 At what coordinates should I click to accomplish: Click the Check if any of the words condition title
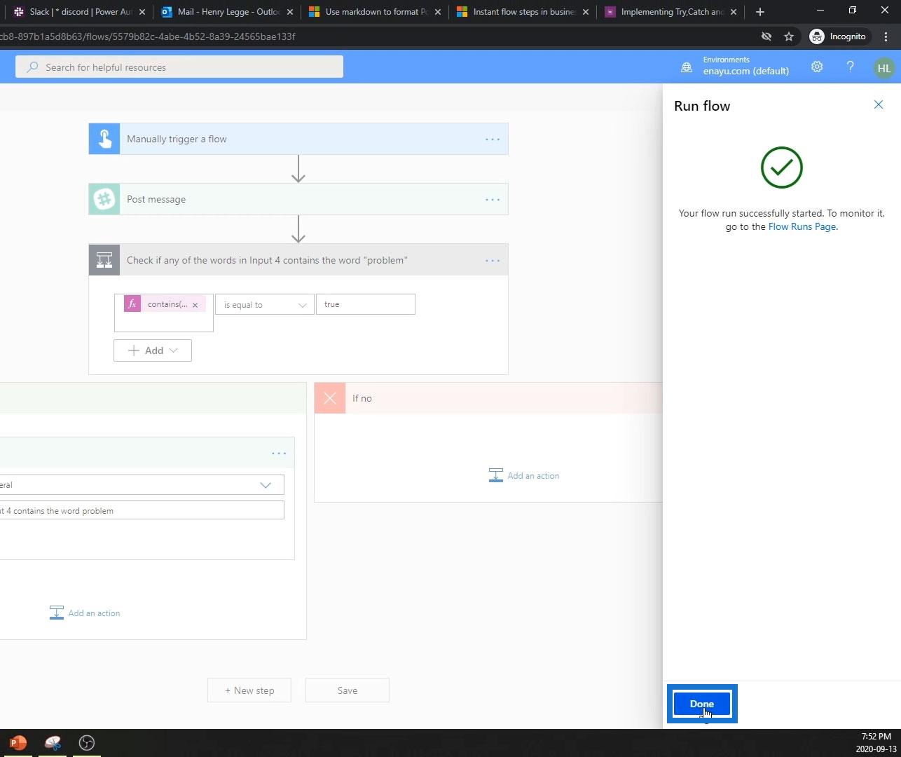coord(267,260)
